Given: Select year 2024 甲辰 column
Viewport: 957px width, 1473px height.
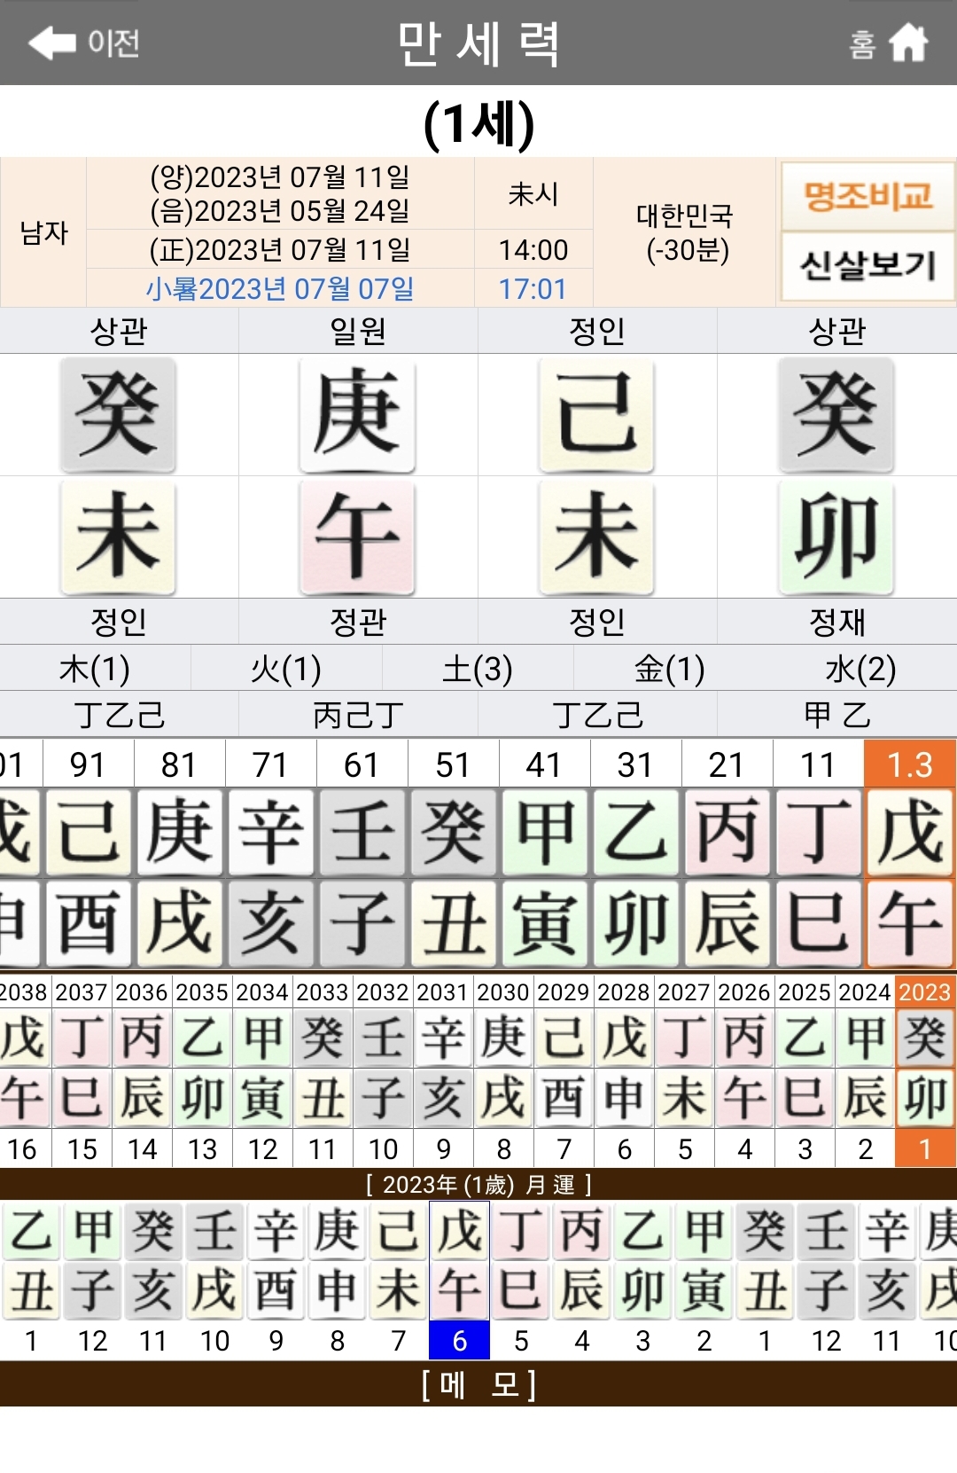Looking at the screenshot, I should [865, 1072].
